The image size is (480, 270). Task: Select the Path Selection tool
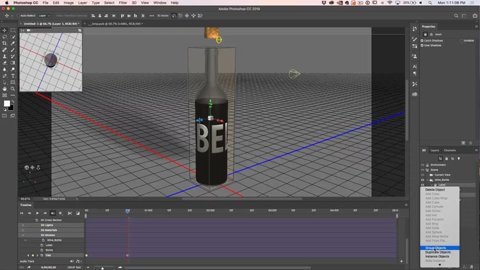pyautogui.click(x=4, y=83)
